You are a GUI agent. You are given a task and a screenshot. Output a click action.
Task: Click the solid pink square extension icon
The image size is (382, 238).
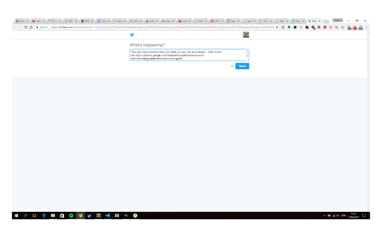click(x=325, y=27)
